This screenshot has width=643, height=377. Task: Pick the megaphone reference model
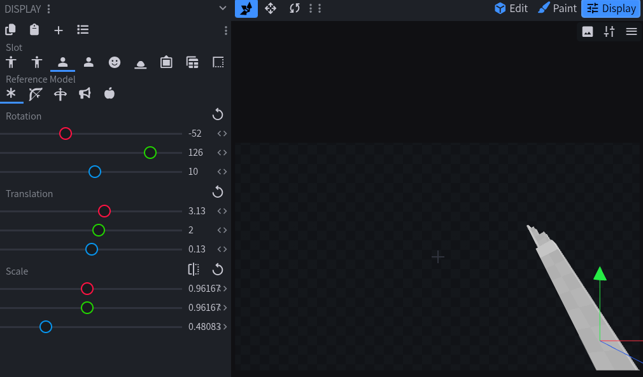click(x=85, y=93)
